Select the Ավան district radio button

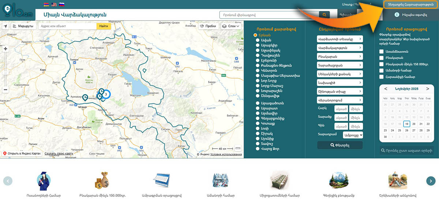click(x=258, y=40)
